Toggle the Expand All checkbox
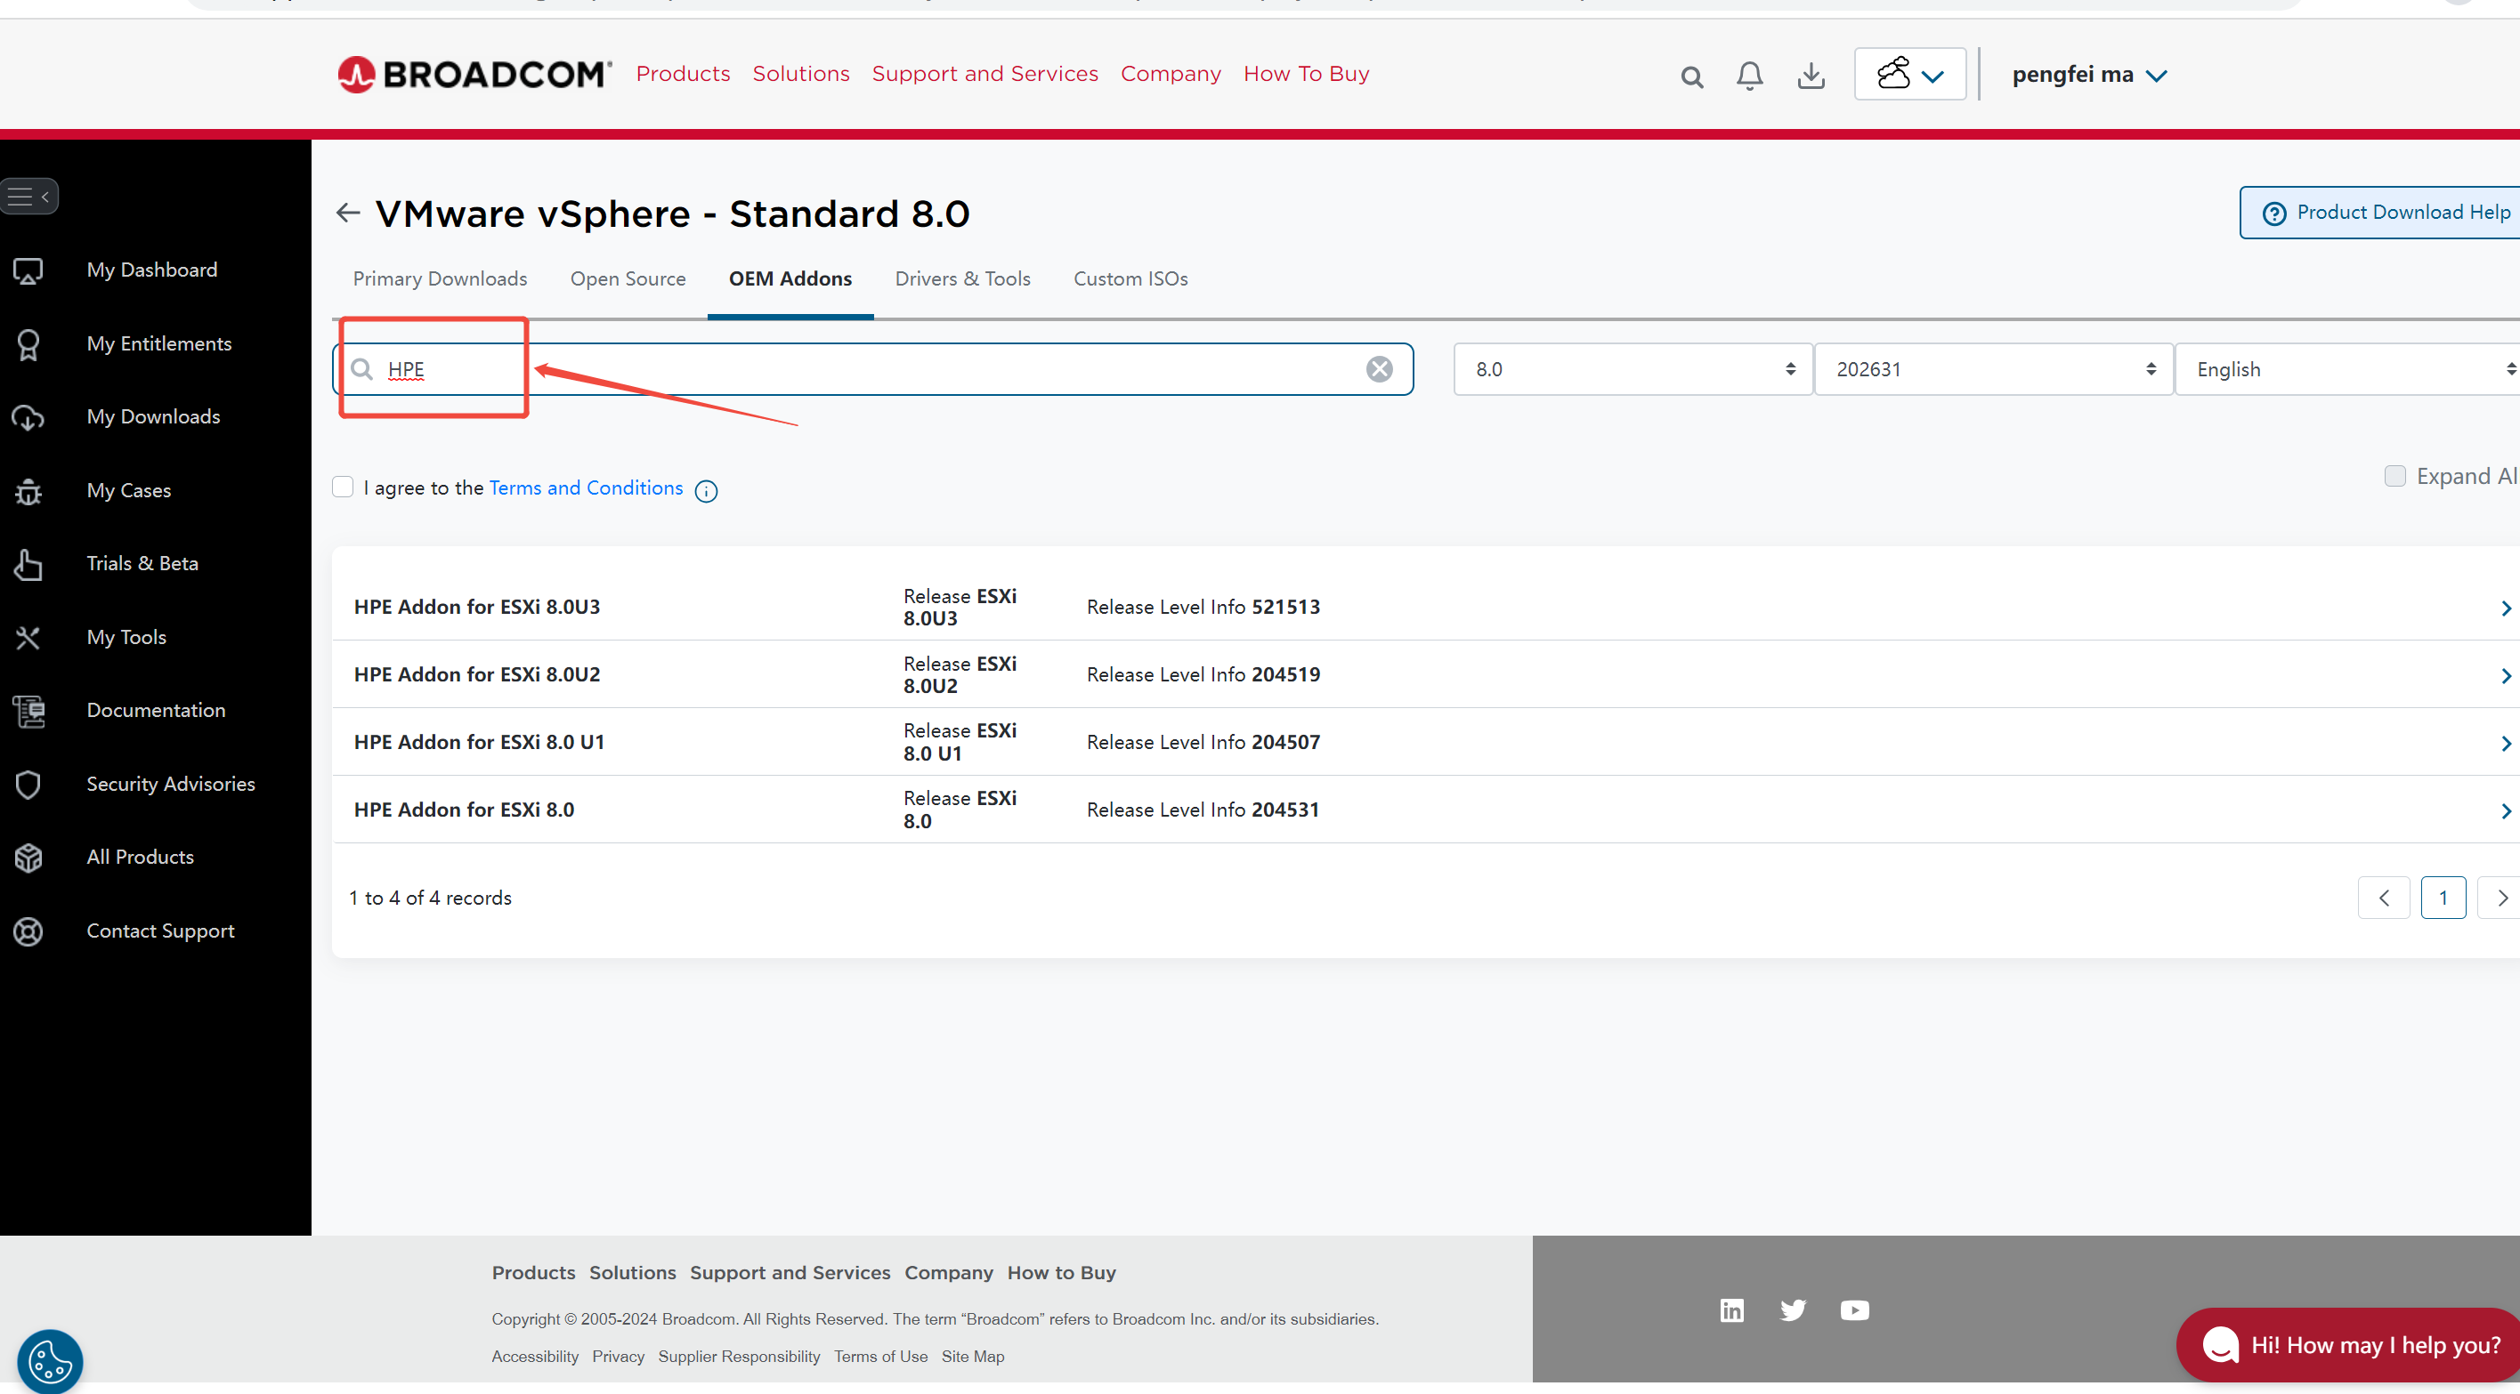 2394,476
